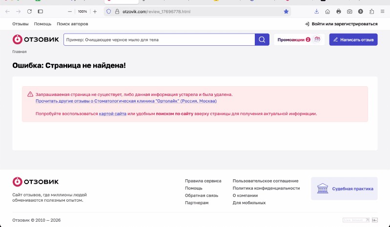Image resolution: width=390 pixels, height=227 pixels.
Task: Follow the картой сайта link
Action: pos(113,113)
